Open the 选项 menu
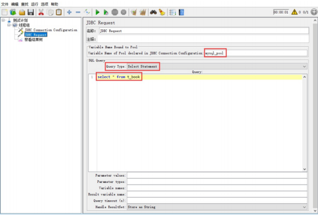The width and height of the screenshot is (318, 215). pos(45,4)
